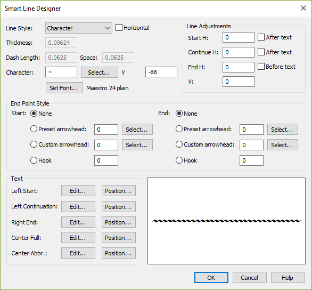The height and width of the screenshot is (290, 312).
Task: Check After text for Start H
Action: click(x=261, y=37)
